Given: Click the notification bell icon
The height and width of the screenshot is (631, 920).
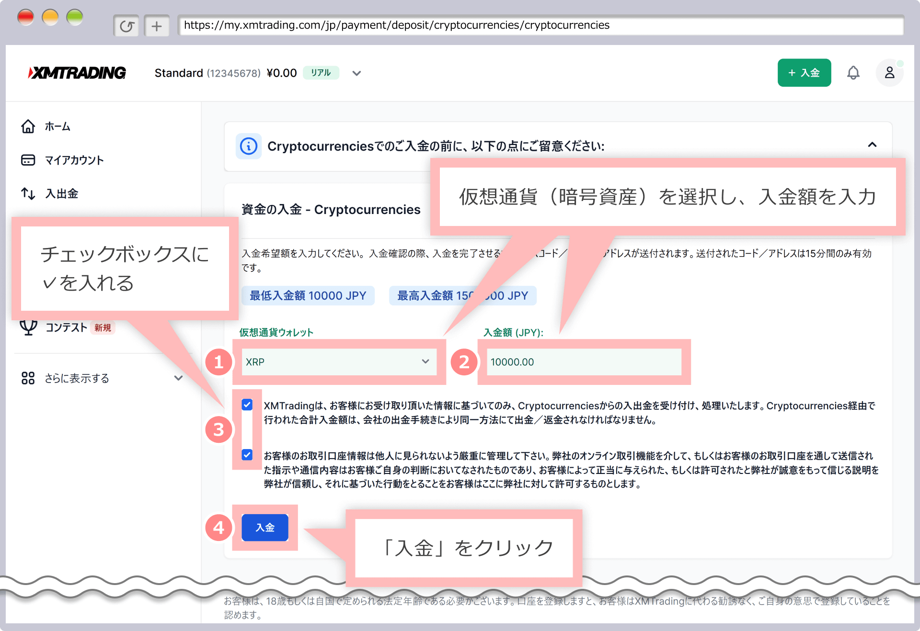Looking at the screenshot, I should click(853, 73).
